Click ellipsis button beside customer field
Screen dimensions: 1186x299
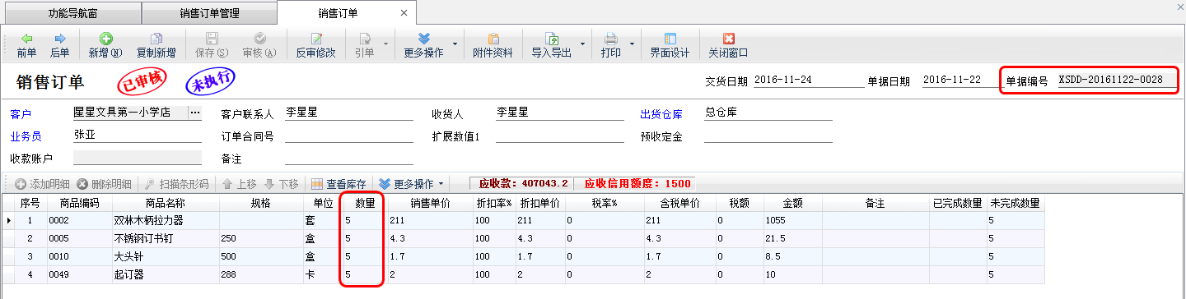(x=195, y=113)
